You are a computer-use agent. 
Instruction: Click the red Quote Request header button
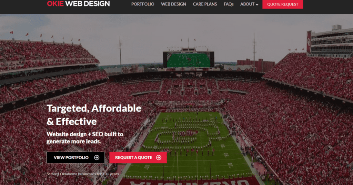coord(283,4)
